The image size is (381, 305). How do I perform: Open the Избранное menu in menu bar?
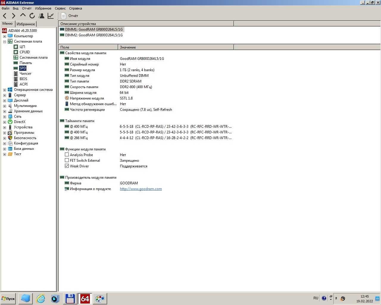pos(43,8)
